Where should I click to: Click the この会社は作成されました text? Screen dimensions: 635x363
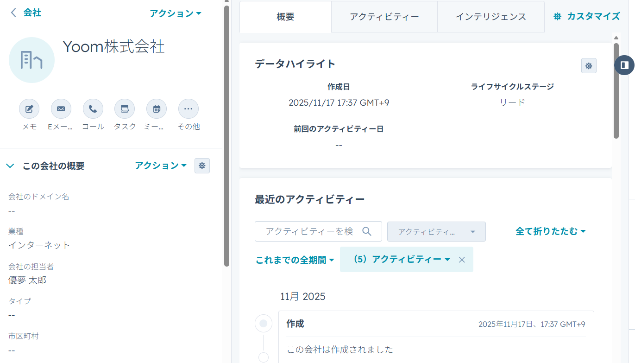340,349
